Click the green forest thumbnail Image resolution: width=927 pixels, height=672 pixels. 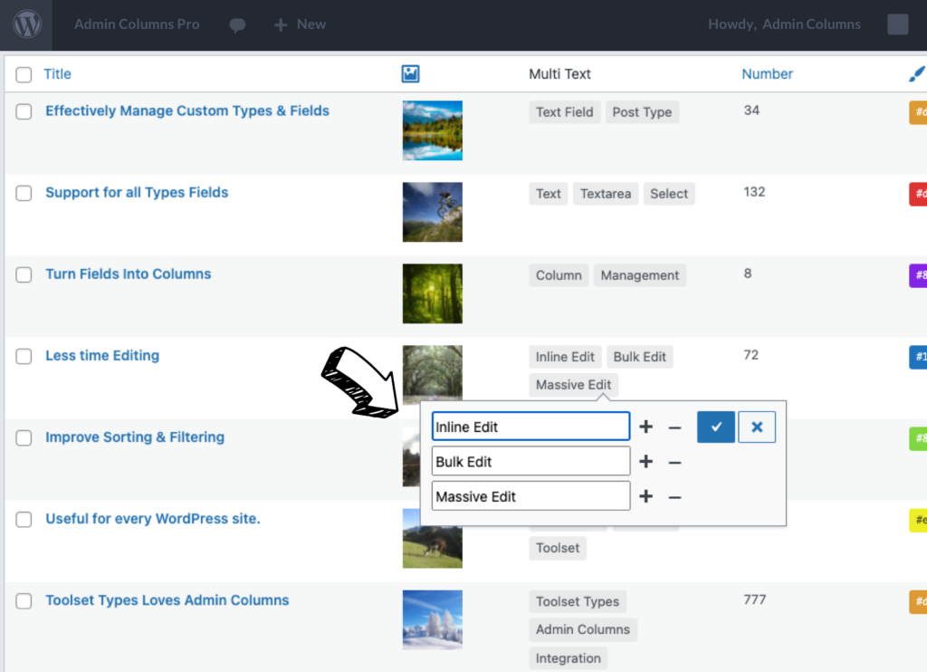click(432, 293)
